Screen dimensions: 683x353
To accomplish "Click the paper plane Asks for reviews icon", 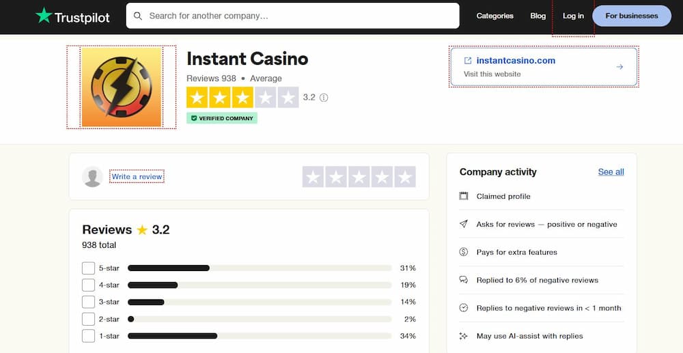I will point(464,224).
